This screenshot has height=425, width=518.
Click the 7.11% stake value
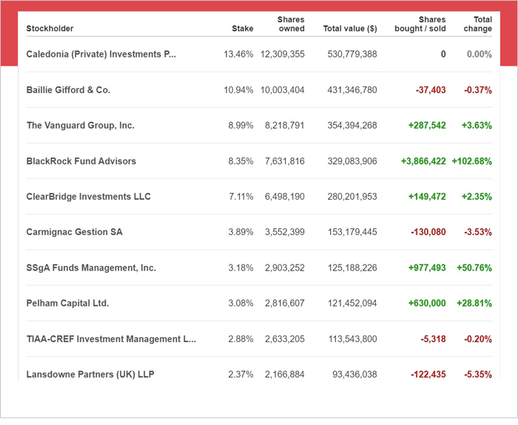(241, 197)
